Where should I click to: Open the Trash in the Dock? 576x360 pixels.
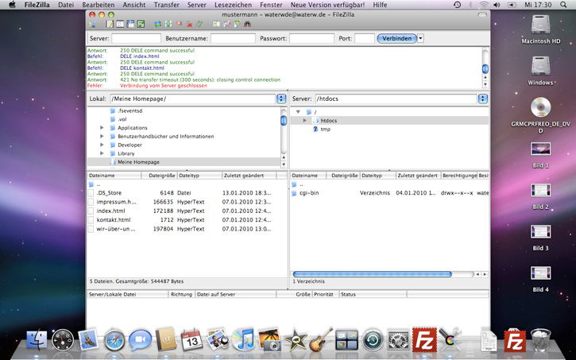pos(541,340)
